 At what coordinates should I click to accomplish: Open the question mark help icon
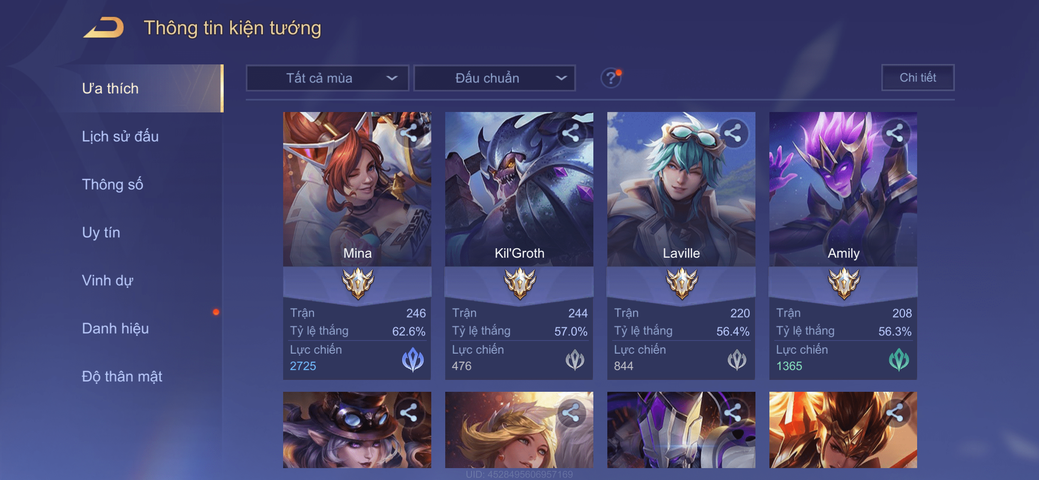click(611, 78)
